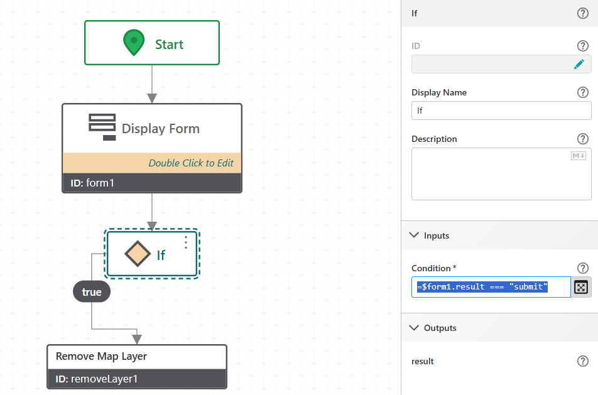Open the If node's three-dot menu
Screen dimensions: 598x395
click(186, 242)
